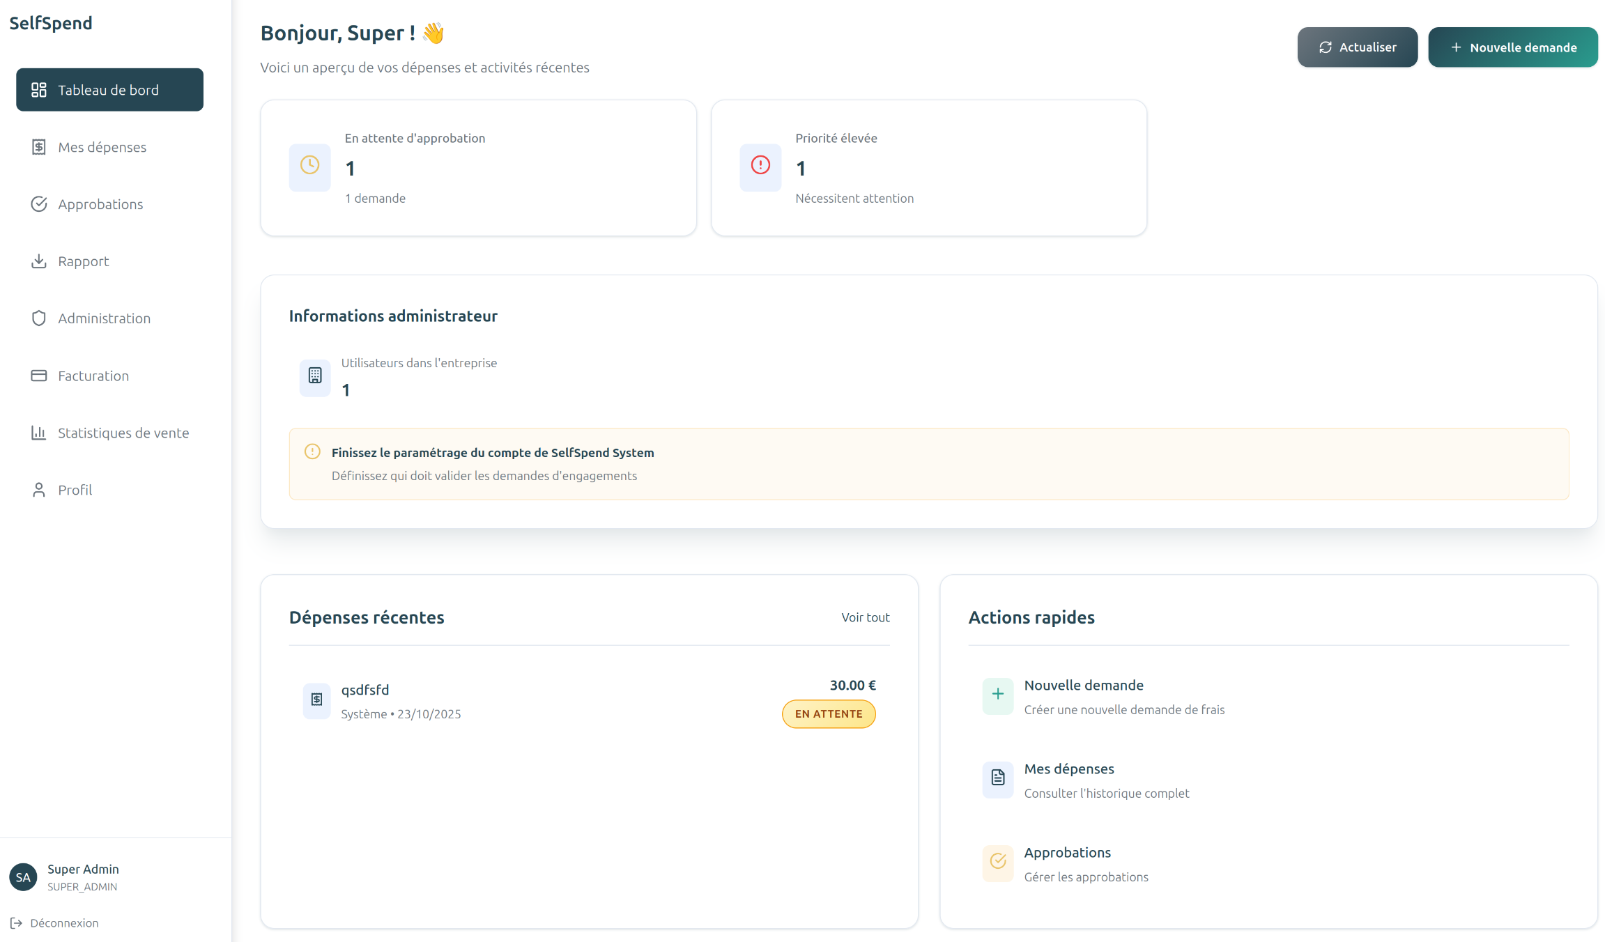Viewport: 1605px width, 942px height.
Task: Open the Voir tout link in Dépenses récentes
Action: (865, 617)
